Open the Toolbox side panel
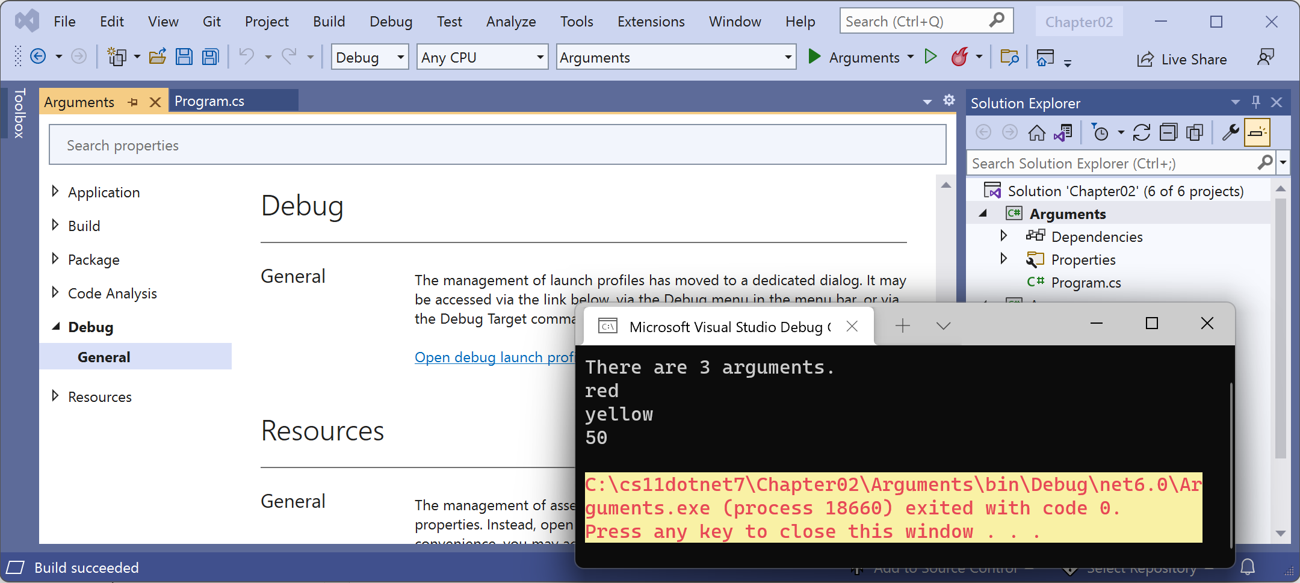 pyautogui.click(x=19, y=113)
